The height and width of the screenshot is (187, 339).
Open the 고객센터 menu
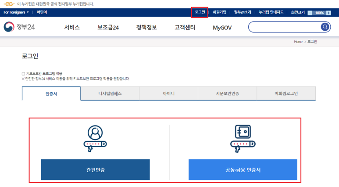pyautogui.click(x=185, y=28)
